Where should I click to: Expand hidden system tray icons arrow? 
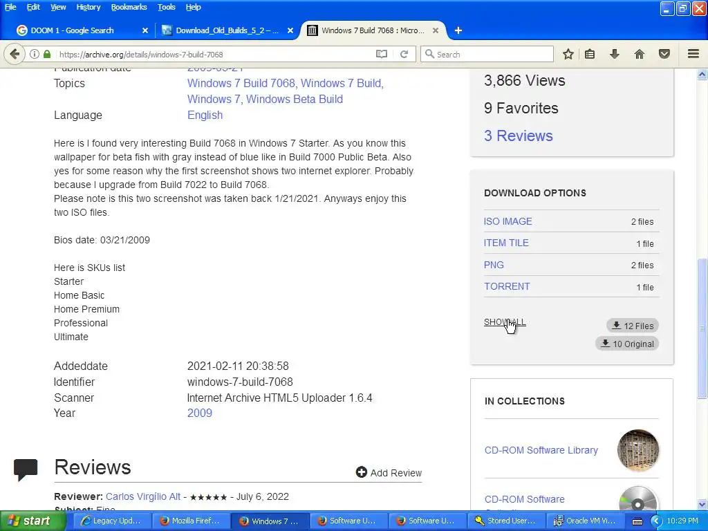tap(655, 521)
